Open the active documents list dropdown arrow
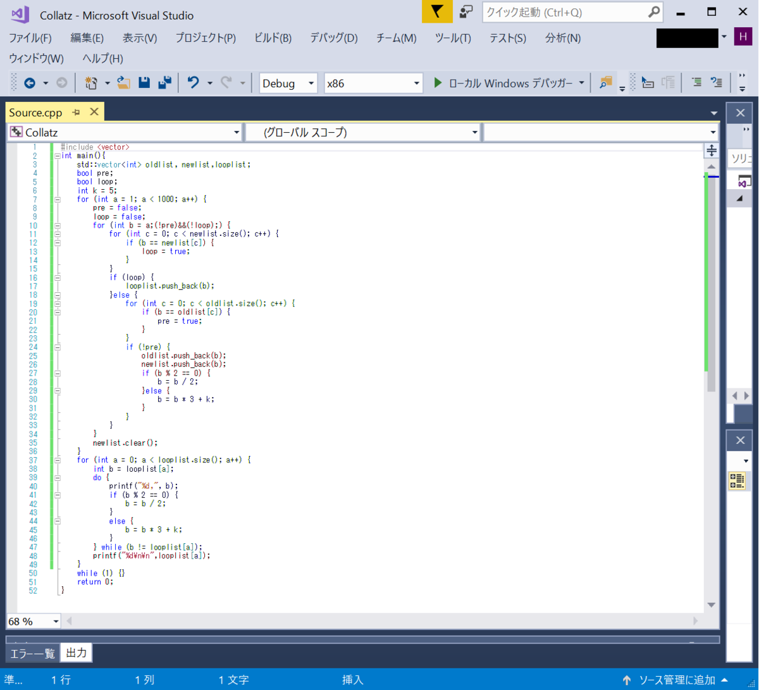The width and height of the screenshot is (759, 690). pos(713,113)
